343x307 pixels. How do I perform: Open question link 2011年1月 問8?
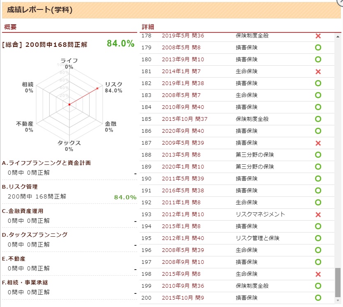point(181,203)
